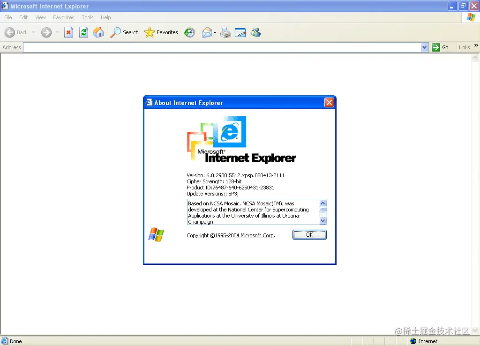Click the main page scroll up arrow
The image size is (480, 346).
point(475,57)
